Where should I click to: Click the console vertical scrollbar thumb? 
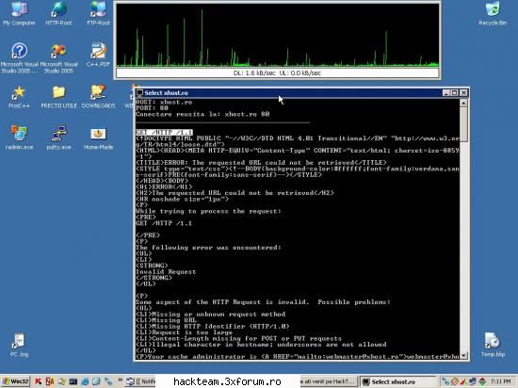point(463,124)
